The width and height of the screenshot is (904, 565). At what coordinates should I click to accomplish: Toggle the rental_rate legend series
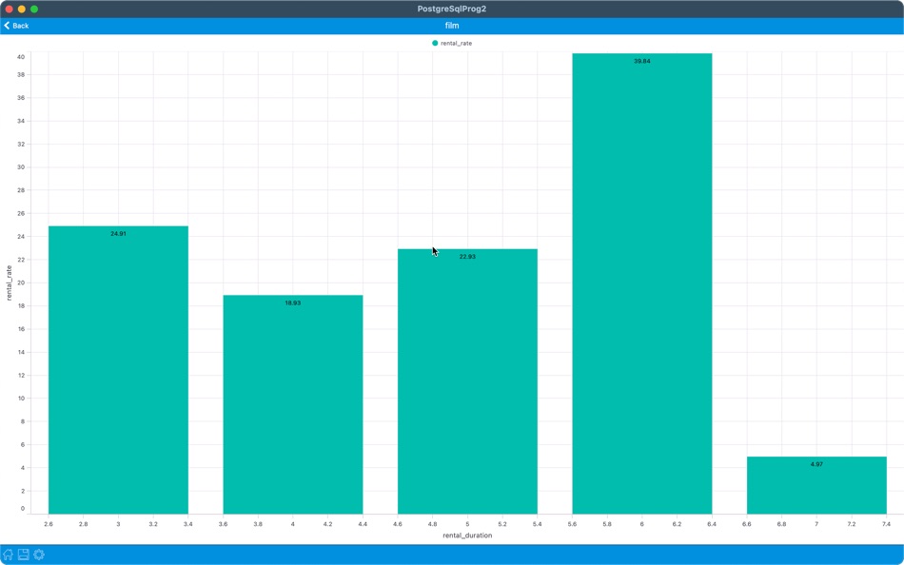click(452, 43)
